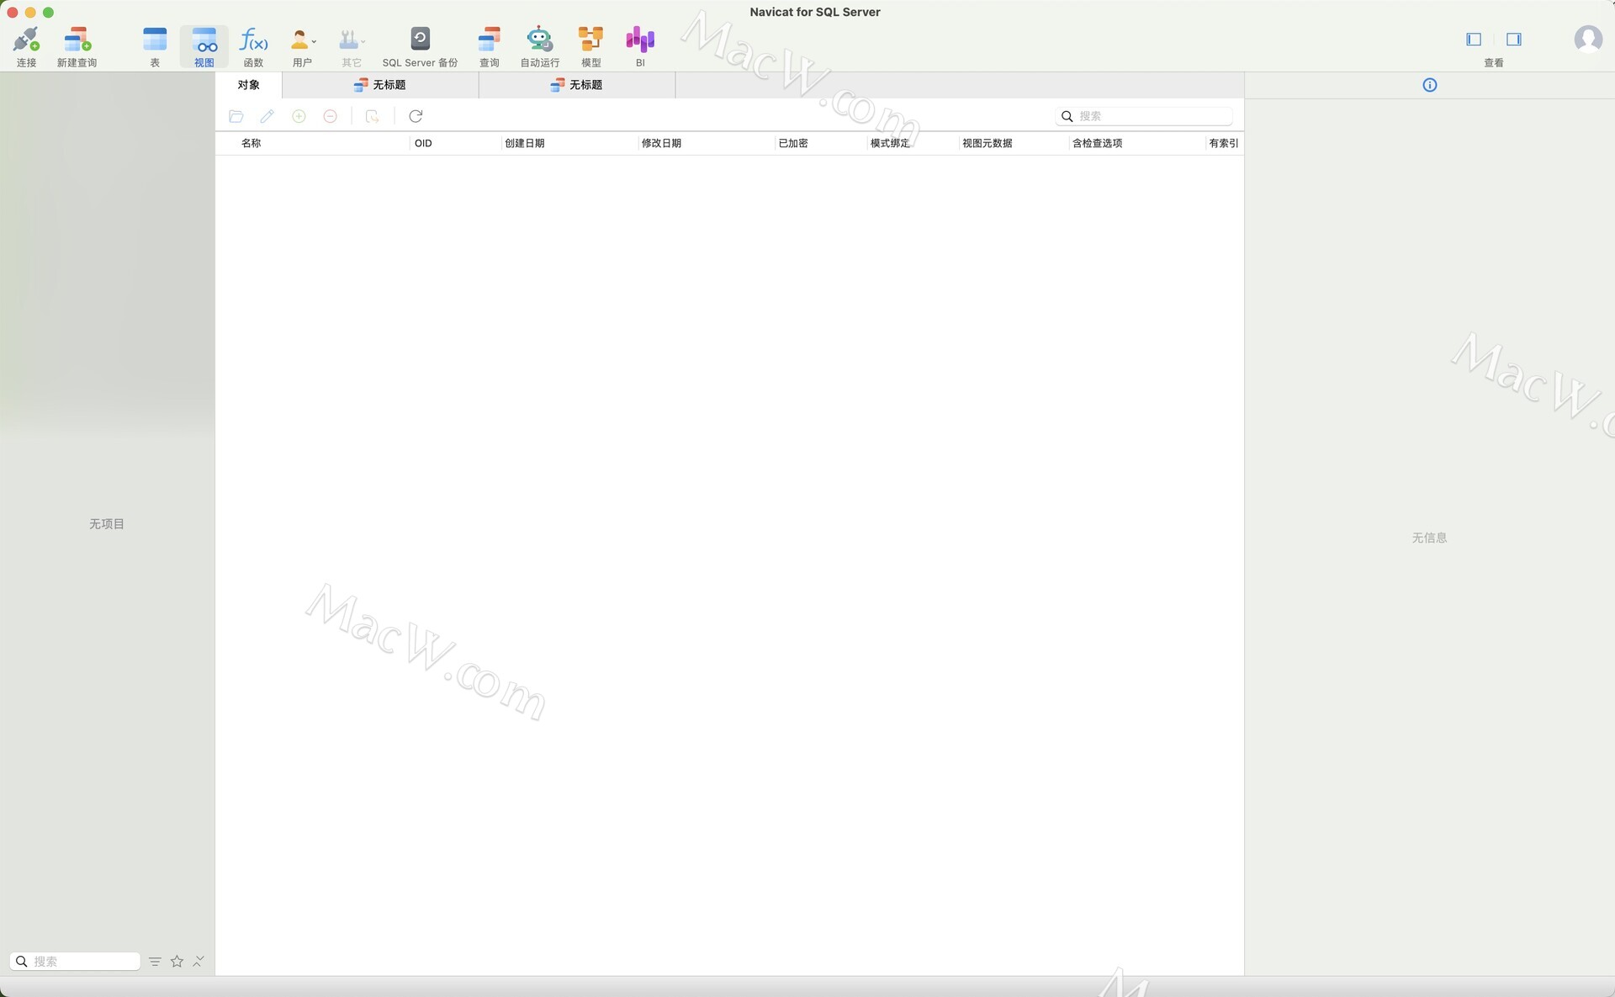Image resolution: width=1615 pixels, height=997 pixels.
Task: Open the 函数 functions section
Action: pos(253,46)
